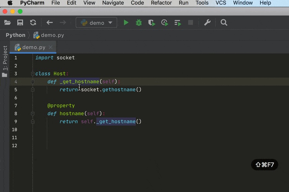
Task: Collapse the _get_hostname method fold marker
Action: click(33, 82)
